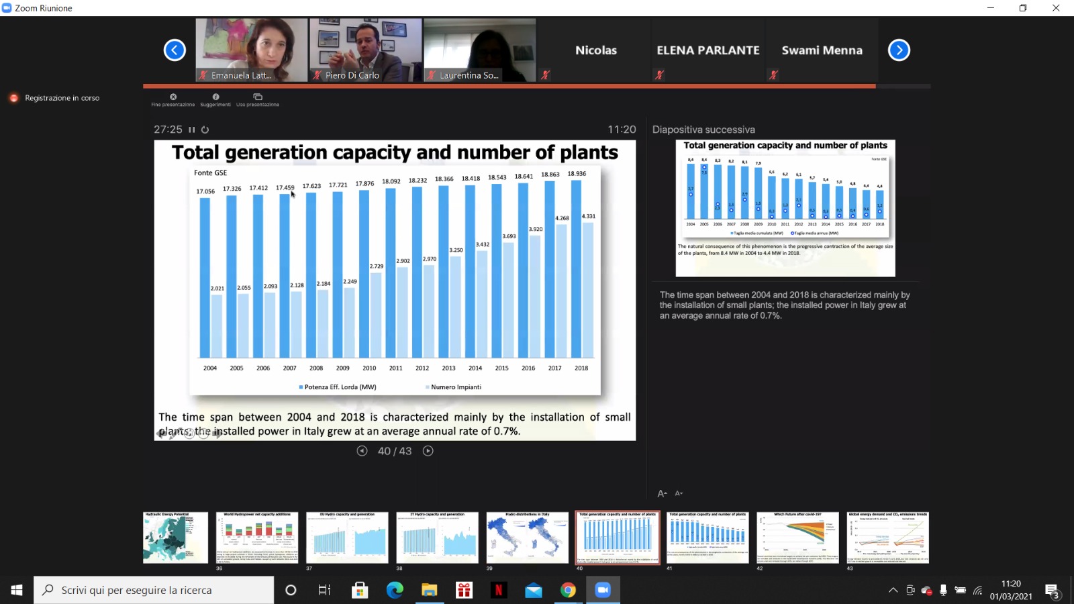Click the next slide preview image

[x=785, y=208]
